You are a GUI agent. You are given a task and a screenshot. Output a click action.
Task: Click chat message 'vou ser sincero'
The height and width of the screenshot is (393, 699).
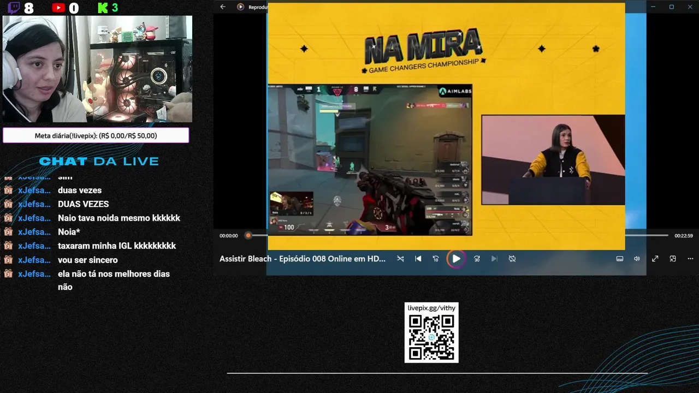[x=88, y=260]
